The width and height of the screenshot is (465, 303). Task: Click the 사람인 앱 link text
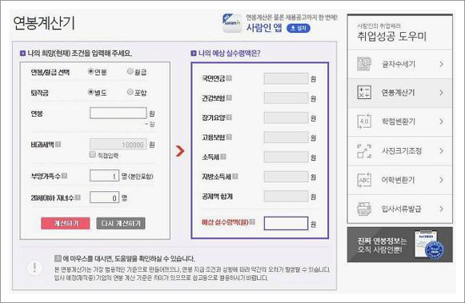[264, 27]
